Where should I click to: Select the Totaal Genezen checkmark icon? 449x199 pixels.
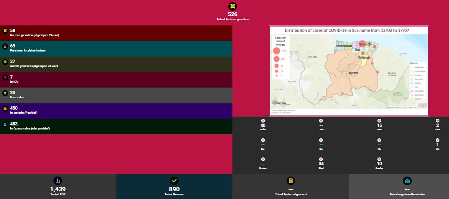tap(174, 181)
